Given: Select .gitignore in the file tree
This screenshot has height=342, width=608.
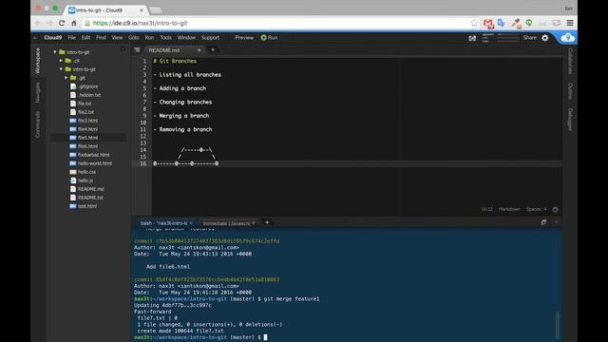Looking at the screenshot, I should pyautogui.click(x=88, y=86).
